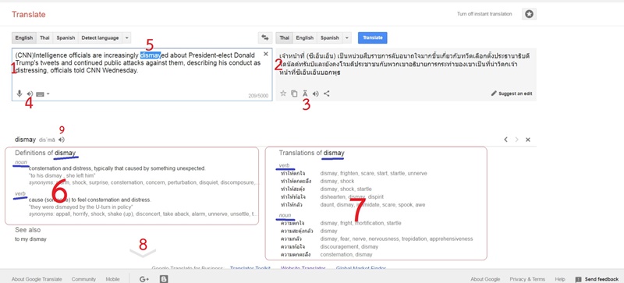Image resolution: width=624 pixels, height=283 pixels.
Task: Star this translation to save it
Action: click(x=283, y=94)
